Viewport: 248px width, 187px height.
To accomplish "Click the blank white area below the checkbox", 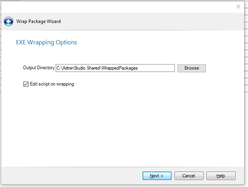I will pos(117,124).
